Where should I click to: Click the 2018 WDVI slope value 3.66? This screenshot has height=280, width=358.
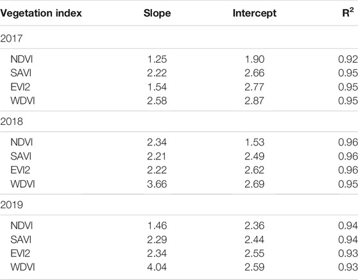coord(157,184)
